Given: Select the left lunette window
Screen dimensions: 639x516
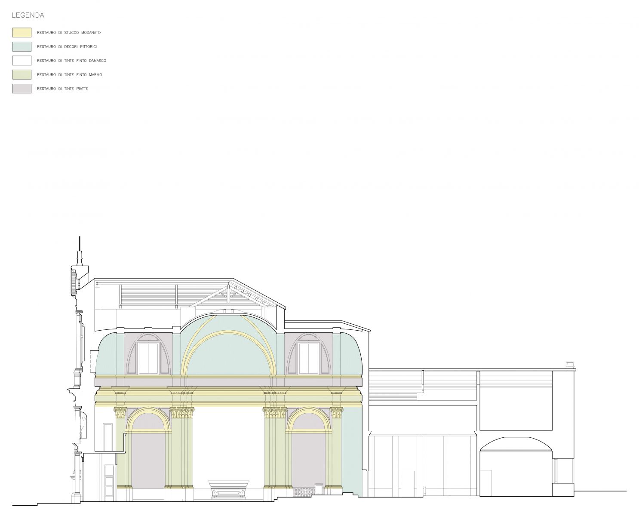Looking at the screenshot, I should (x=147, y=358).
